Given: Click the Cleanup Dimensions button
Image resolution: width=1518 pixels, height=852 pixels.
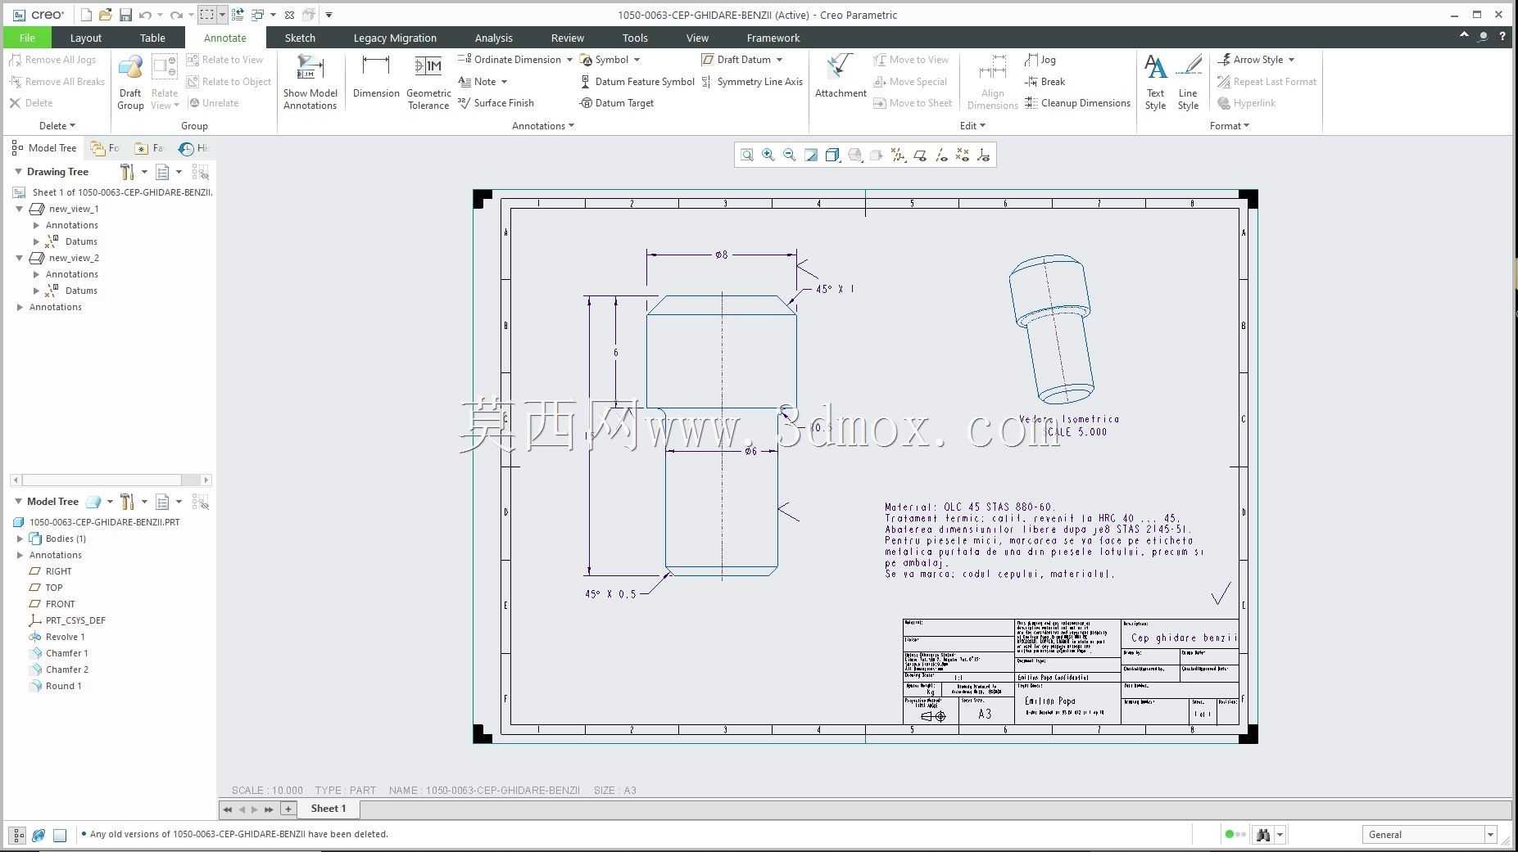Looking at the screenshot, I should pyautogui.click(x=1077, y=103).
